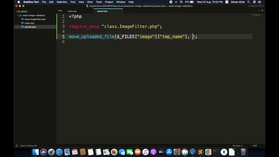Open Terminal from the dock
The image size is (279, 157).
click(x=216, y=152)
